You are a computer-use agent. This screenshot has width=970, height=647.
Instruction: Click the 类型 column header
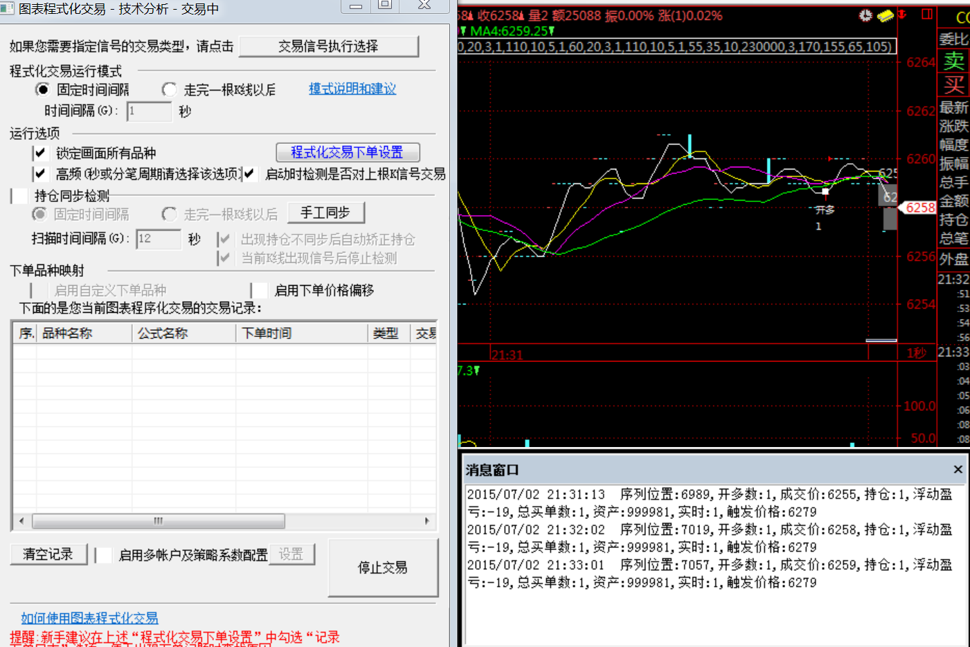pos(388,333)
